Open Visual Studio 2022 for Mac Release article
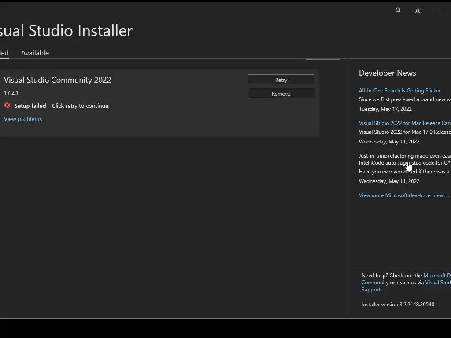This screenshot has width=451, height=338. pyautogui.click(x=405, y=123)
